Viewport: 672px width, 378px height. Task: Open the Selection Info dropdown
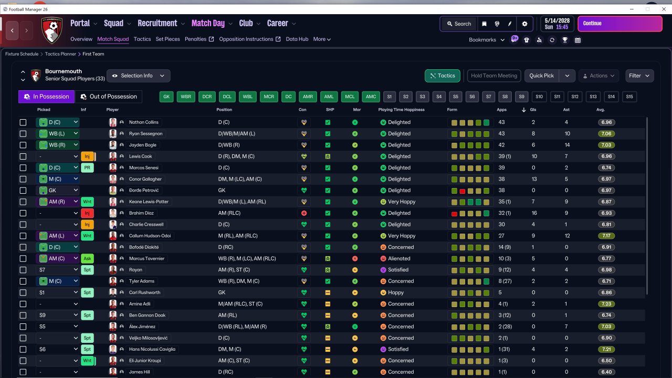tap(139, 76)
